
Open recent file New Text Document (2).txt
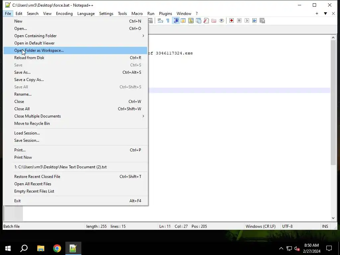75,167
